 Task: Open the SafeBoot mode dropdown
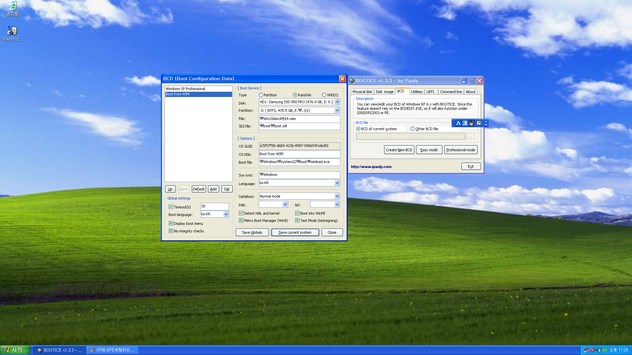[337, 196]
